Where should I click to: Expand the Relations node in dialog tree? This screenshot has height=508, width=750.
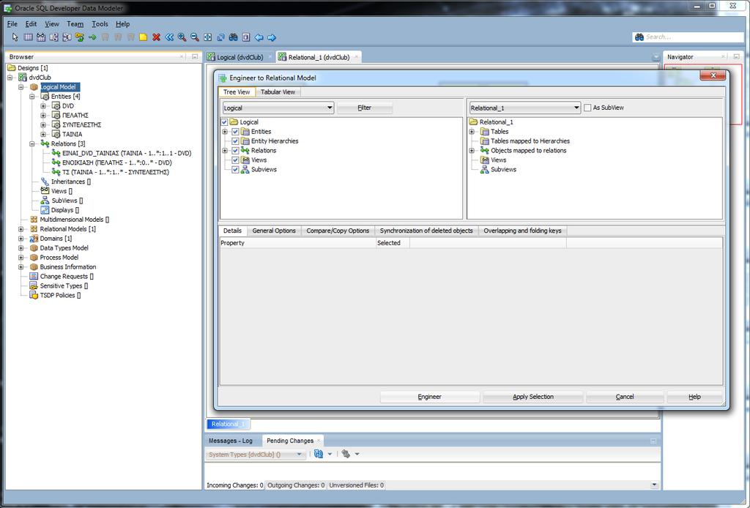(225, 151)
